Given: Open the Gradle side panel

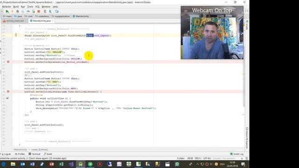Looking at the screenshot, I should click(x=247, y=25).
